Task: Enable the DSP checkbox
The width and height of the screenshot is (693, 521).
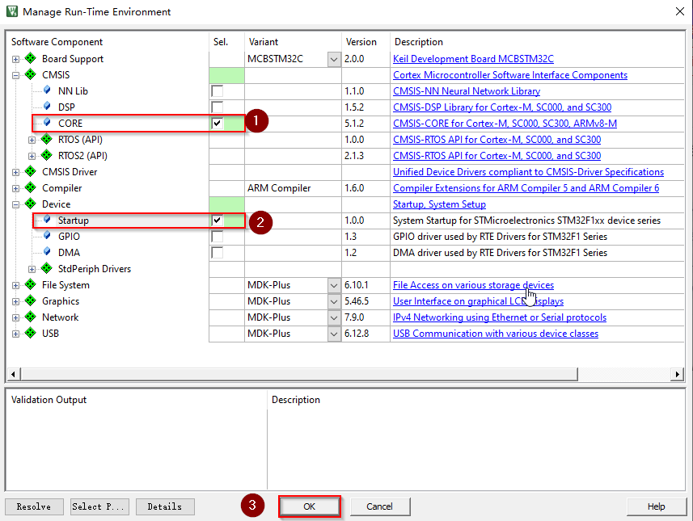Action: click(217, 107)
